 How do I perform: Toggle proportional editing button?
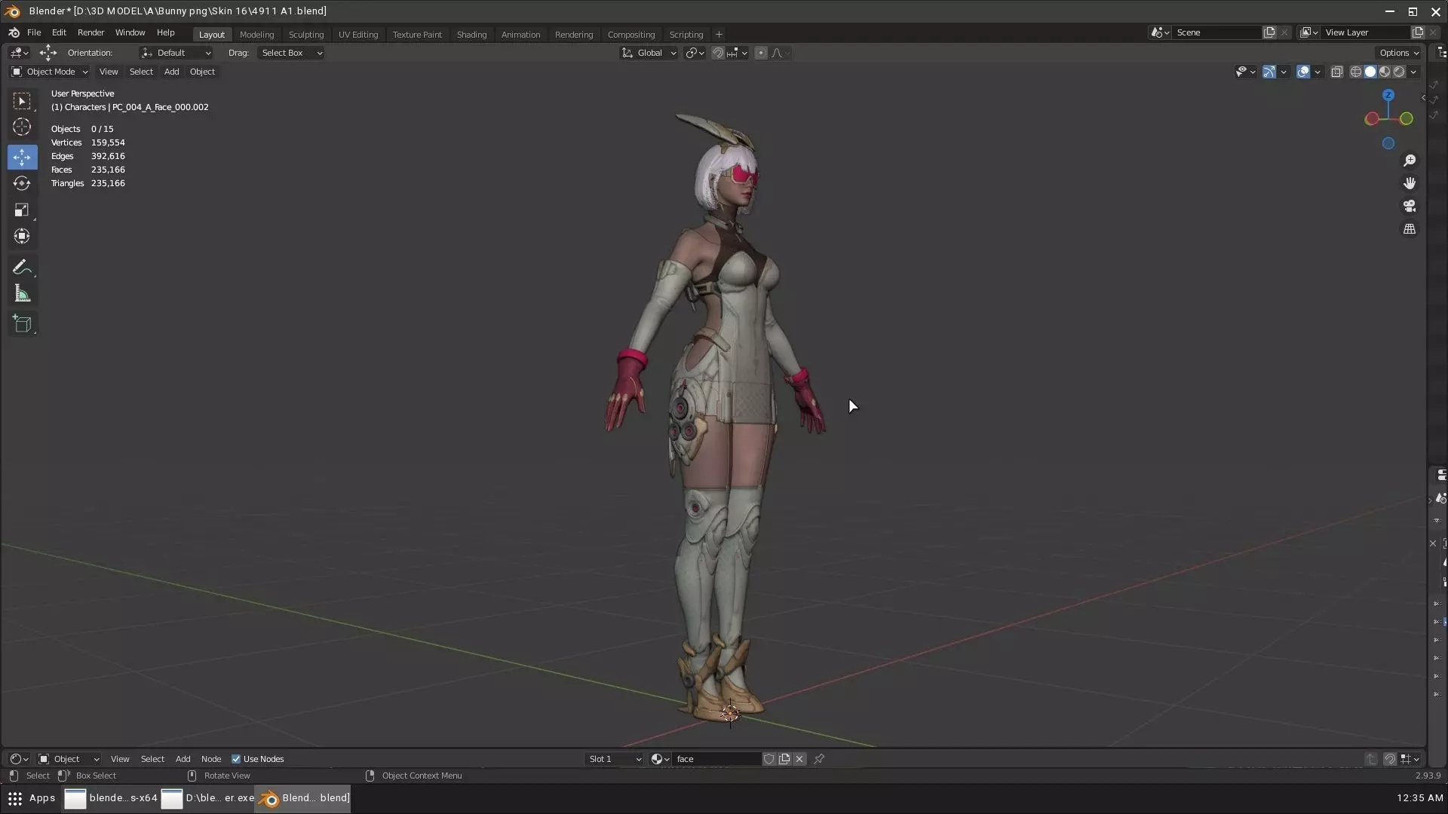pos(760,53)
